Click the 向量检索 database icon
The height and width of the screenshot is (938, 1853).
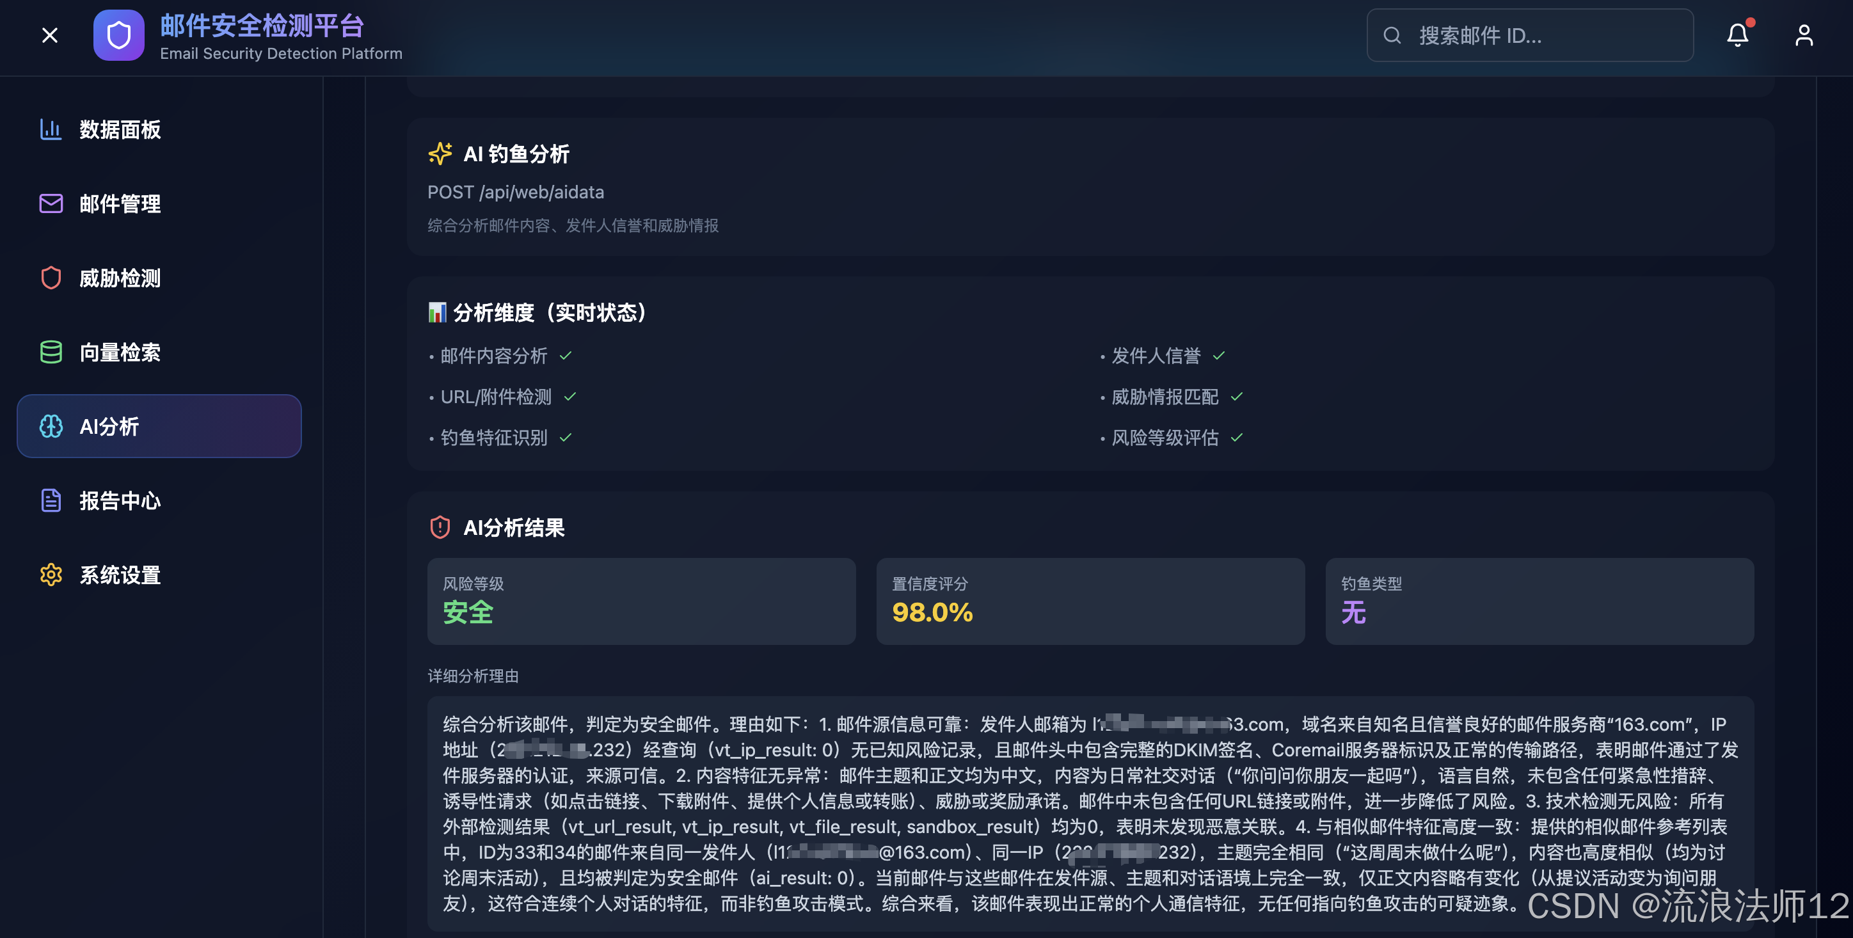coord(51,352)
